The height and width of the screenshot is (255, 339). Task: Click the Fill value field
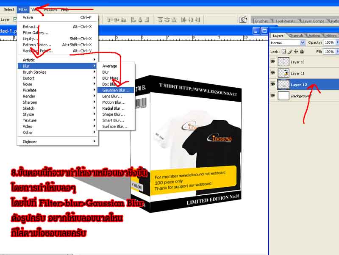tap(329, 52)
